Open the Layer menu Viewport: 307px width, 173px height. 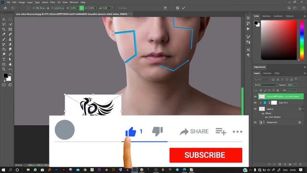pos(30,2)
